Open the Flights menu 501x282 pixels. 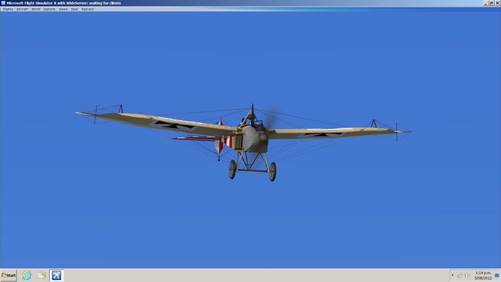point(8,9)
